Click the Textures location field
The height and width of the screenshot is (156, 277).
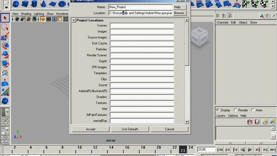pos(142,103)
